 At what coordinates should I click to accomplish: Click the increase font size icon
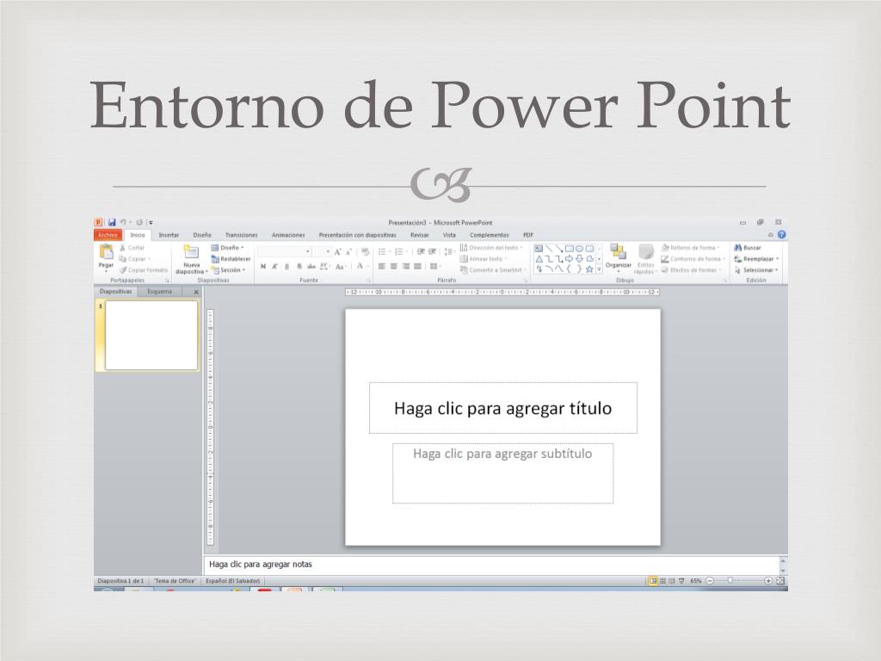(x=337, y=252)
